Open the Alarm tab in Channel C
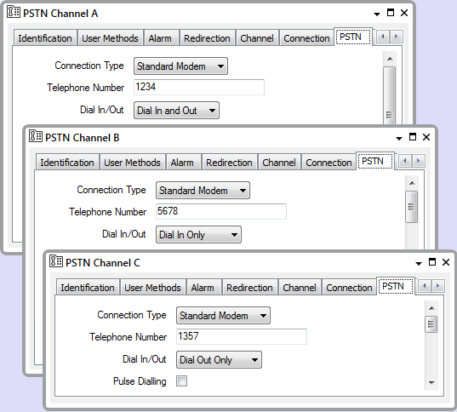The width and height of the screenshot is (457, 412). [x=203, y=288]
